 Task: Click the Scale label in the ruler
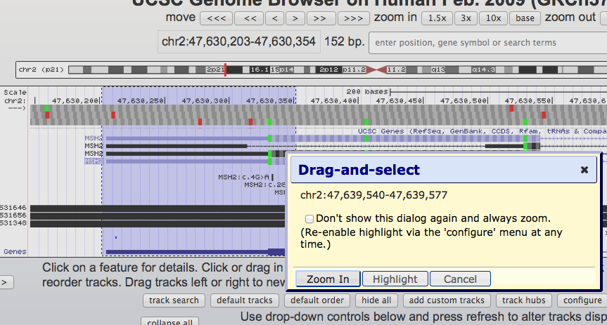tap(15, 93)
